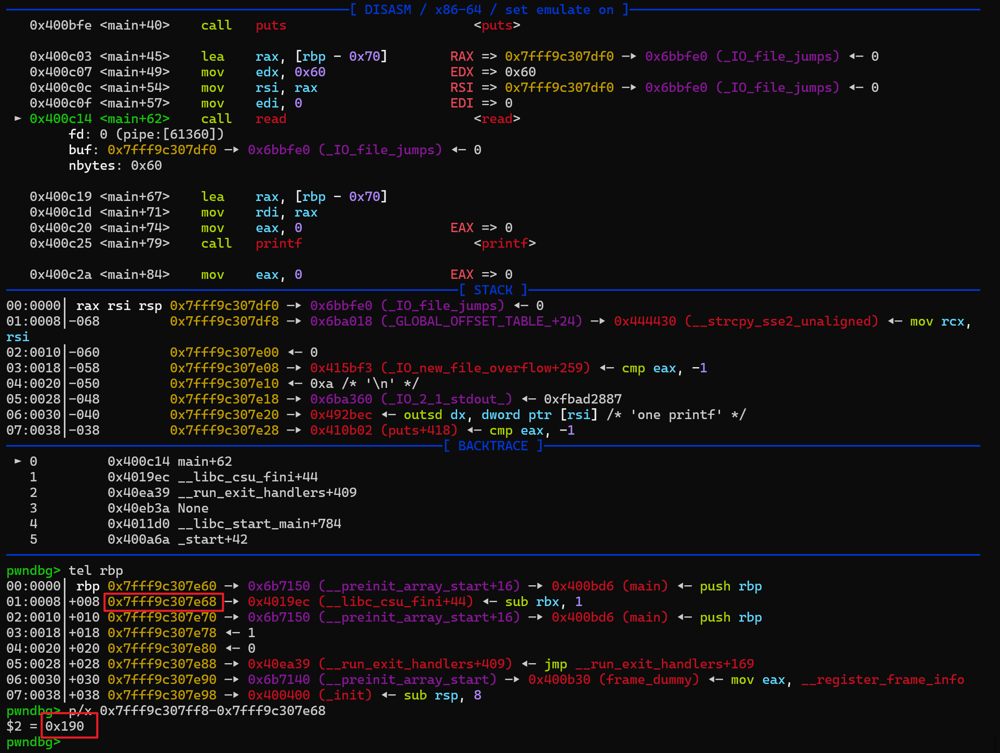Image resolution: width=1000 pixels, height=753 pixels.
Task: Click the red-boxed address 0x7fff9c307e68
Action: (163, 602)
